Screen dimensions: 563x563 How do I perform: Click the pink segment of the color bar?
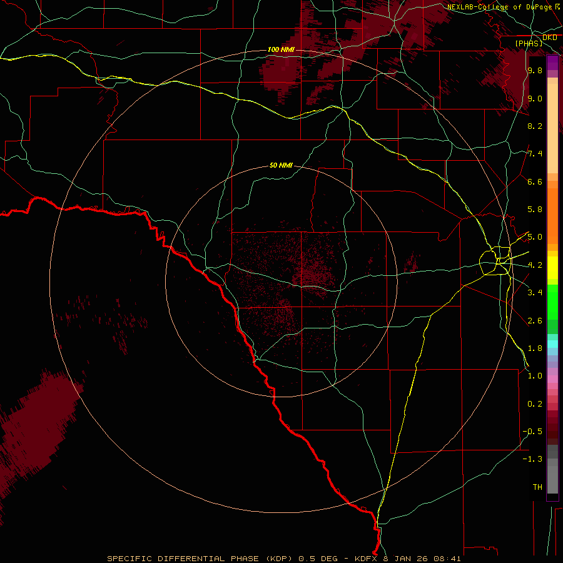(552, 379)
